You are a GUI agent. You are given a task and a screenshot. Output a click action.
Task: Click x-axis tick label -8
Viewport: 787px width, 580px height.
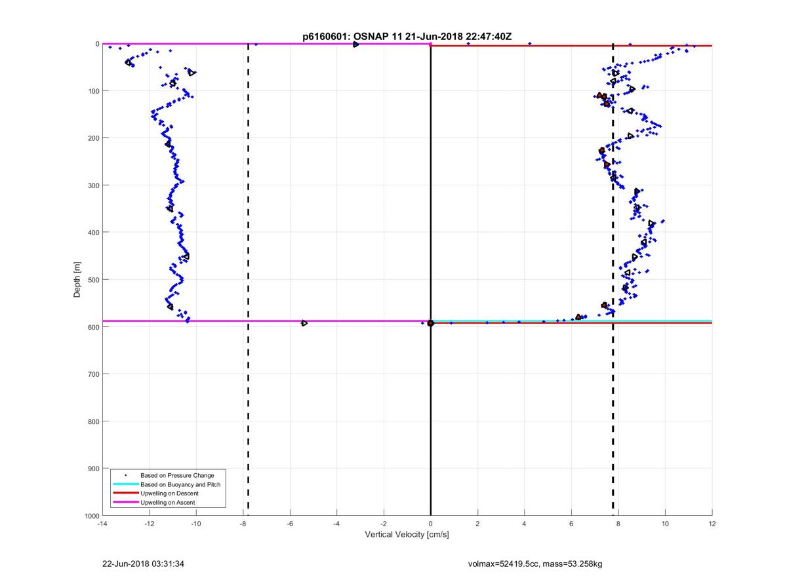[x=243, y=524]
